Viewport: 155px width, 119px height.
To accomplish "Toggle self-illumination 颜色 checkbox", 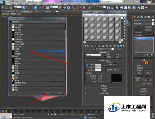I will pyautogui.click(x=110, y=65).
